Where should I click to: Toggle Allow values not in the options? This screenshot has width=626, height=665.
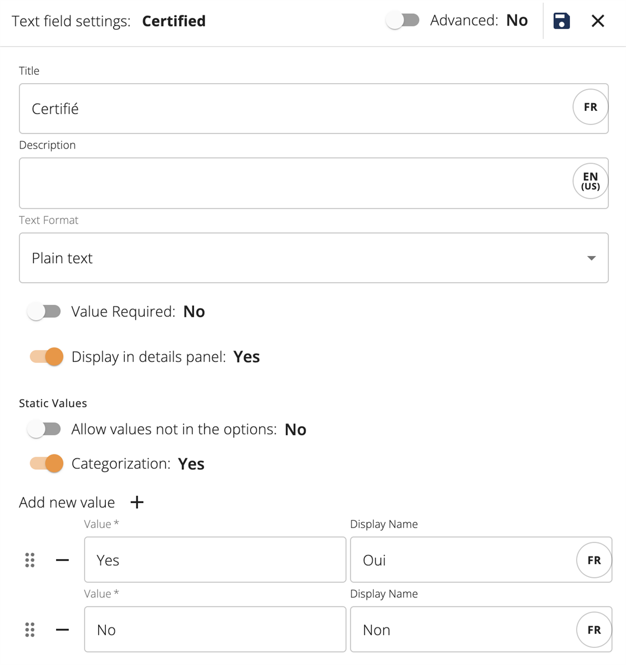click(x=44, y=429)
